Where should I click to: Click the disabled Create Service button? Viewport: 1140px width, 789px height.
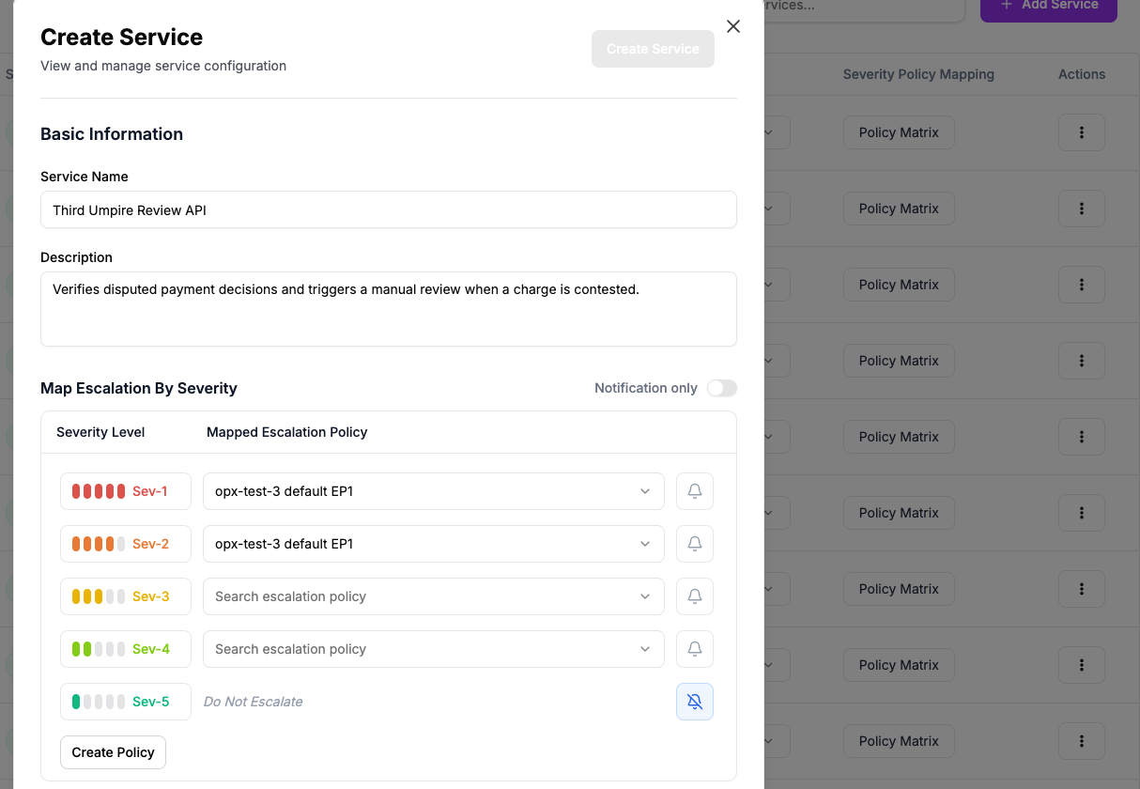pos(653,49)
